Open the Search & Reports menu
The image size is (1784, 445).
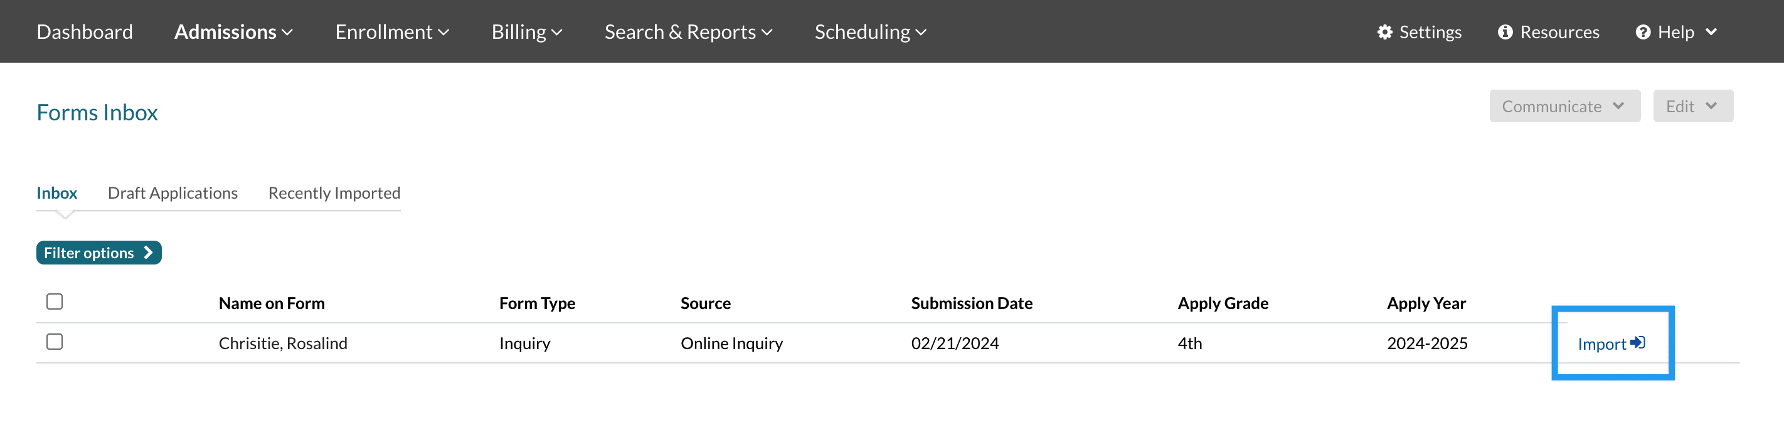(688, 32)
